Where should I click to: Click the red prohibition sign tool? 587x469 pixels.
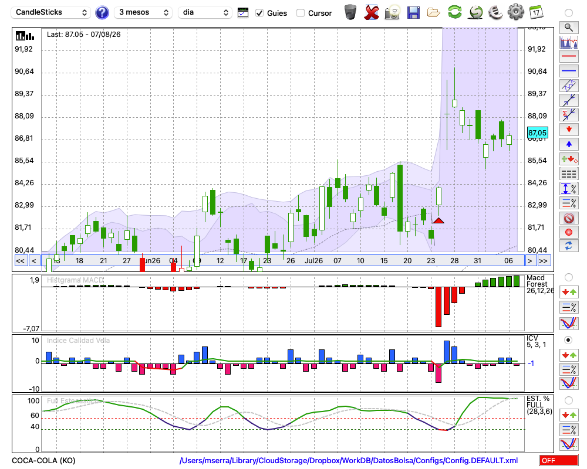tap(569, 217)
